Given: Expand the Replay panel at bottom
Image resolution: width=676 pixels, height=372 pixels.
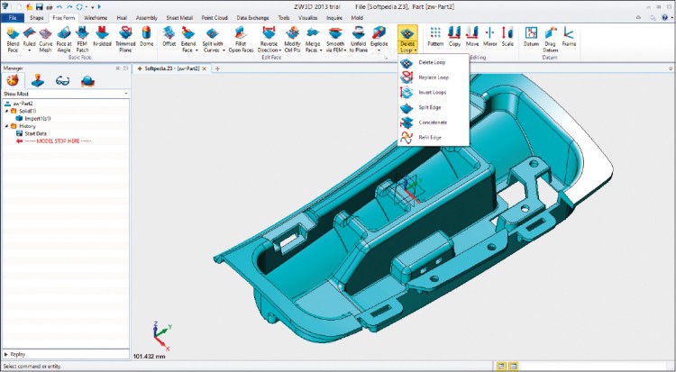Looking at the screenshot, I should [x=7, y=355].
